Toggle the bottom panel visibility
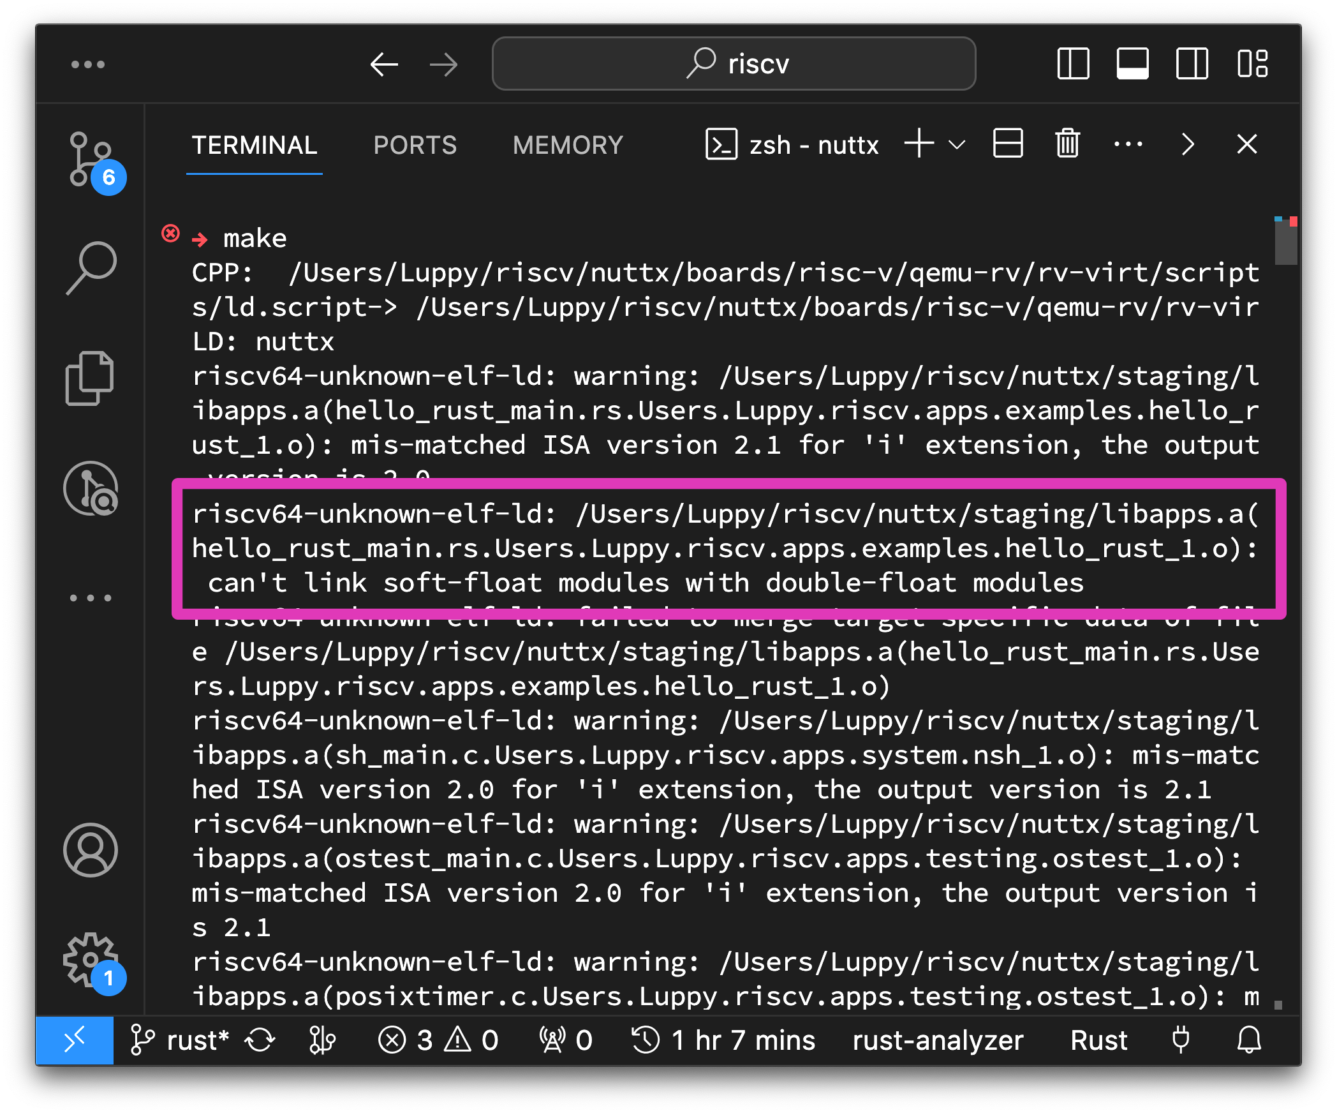The height and width of the screenshot is (1113, 1337). pyautogui.click(x=1132, y=64)
